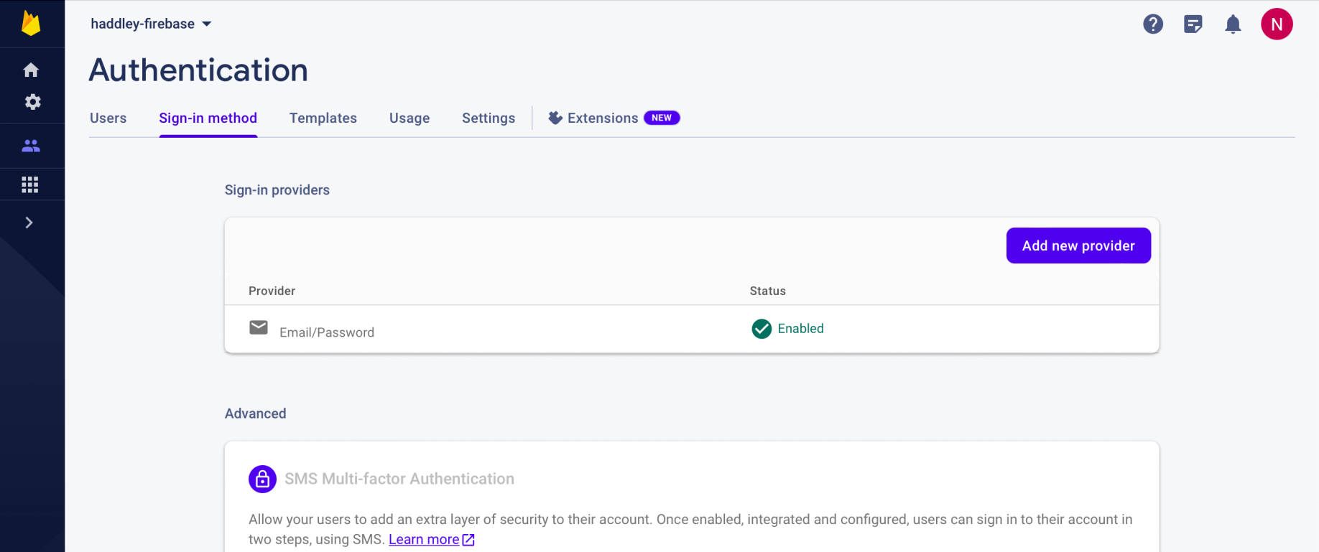Screen dimensions: 1319x552
Task: Switch to the Users tab
Action: click(x=108, y=118)
